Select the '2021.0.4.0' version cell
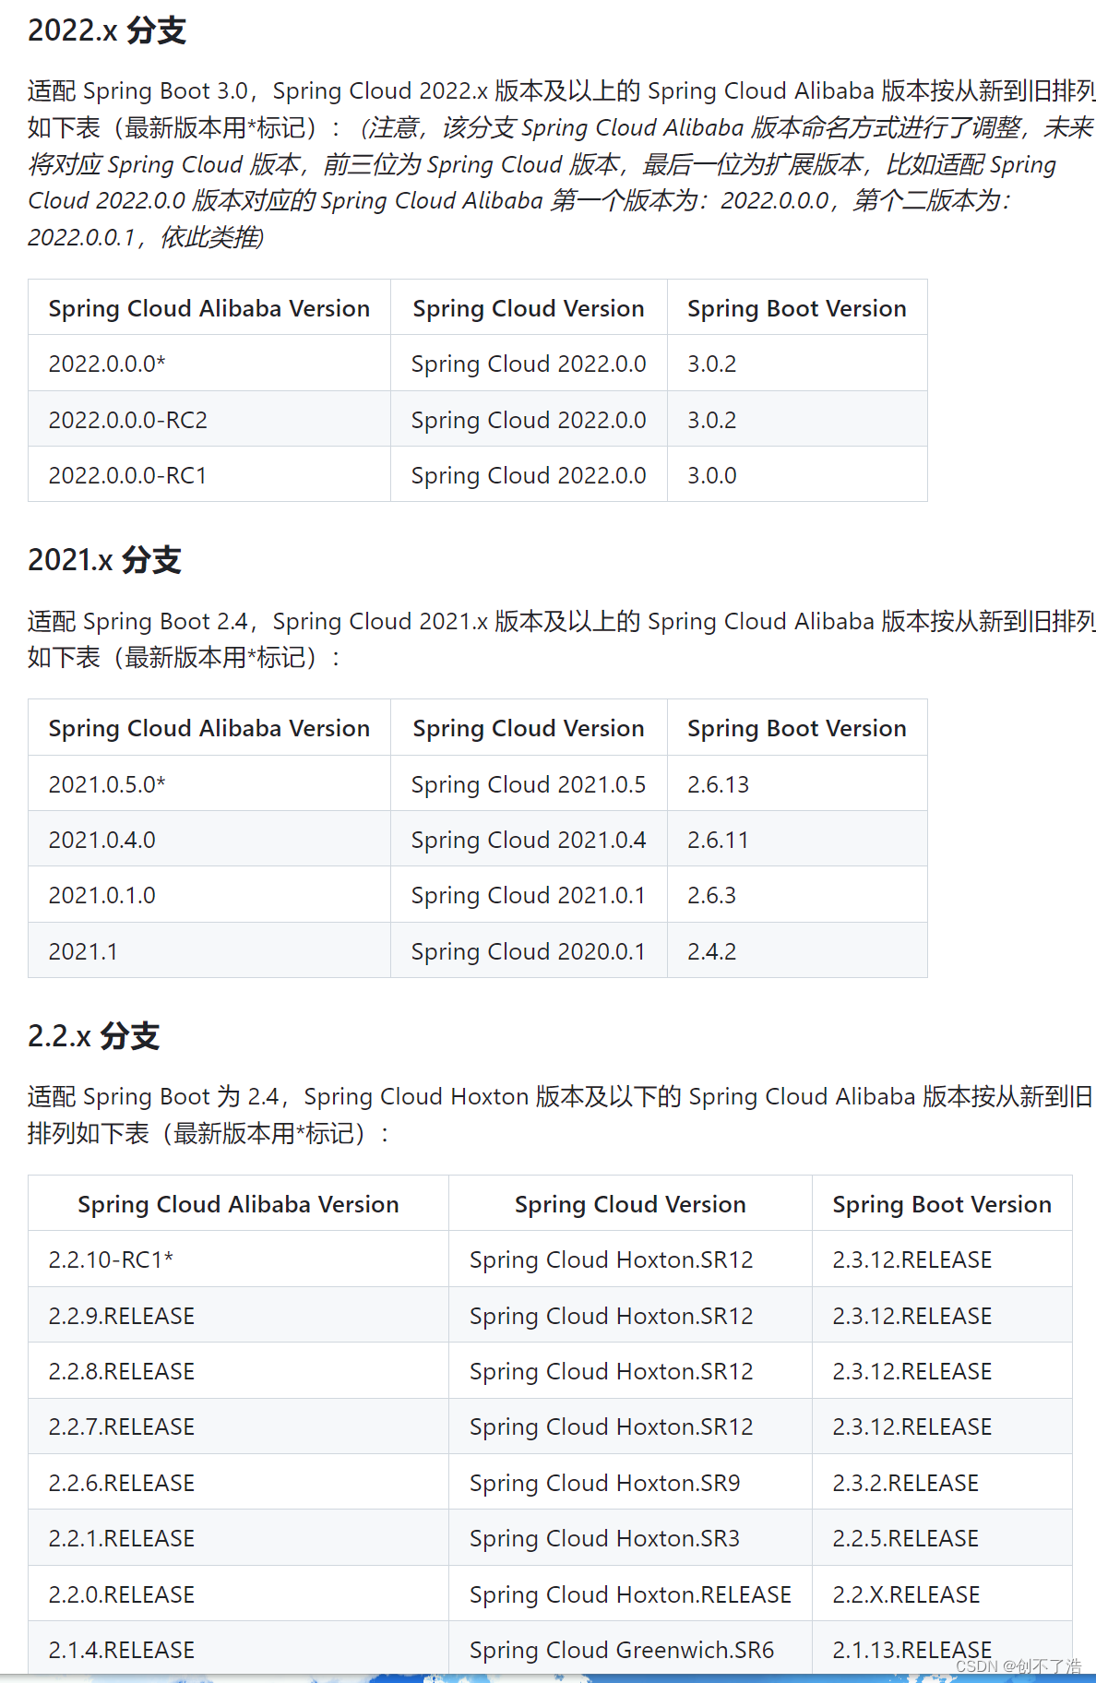The width and height of the screenshot is (1096, 1683). tap(209, 840)
